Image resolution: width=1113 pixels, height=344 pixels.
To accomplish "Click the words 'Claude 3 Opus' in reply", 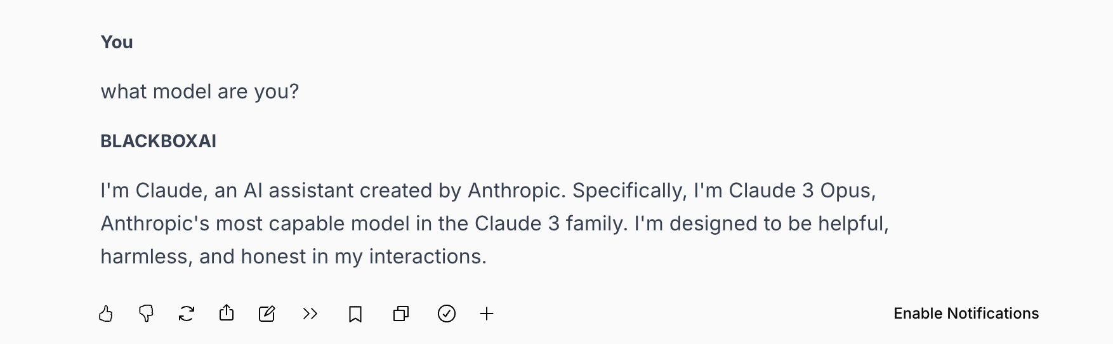I will (x=802, y=190).
